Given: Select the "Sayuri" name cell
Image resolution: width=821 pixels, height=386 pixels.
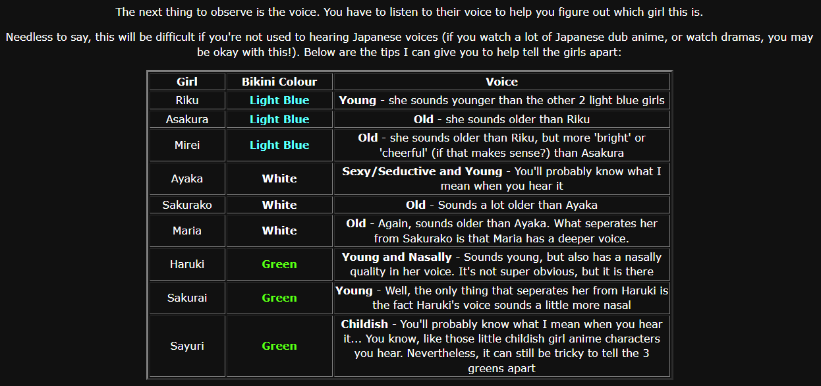Looking at the screenshot, I should [187, 346].
